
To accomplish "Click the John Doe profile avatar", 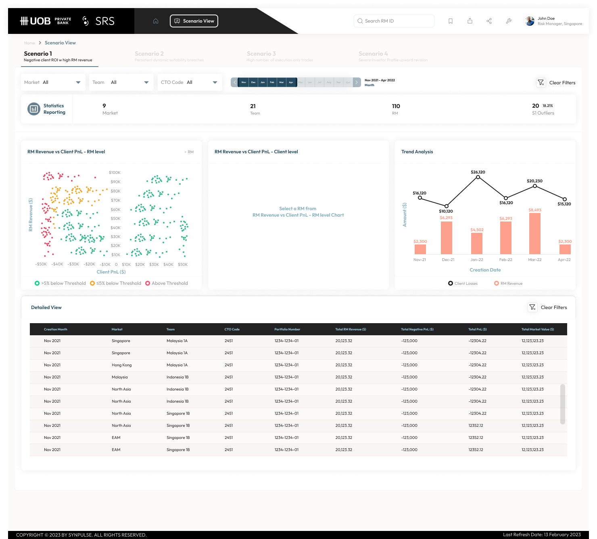I will coord(530,21).
